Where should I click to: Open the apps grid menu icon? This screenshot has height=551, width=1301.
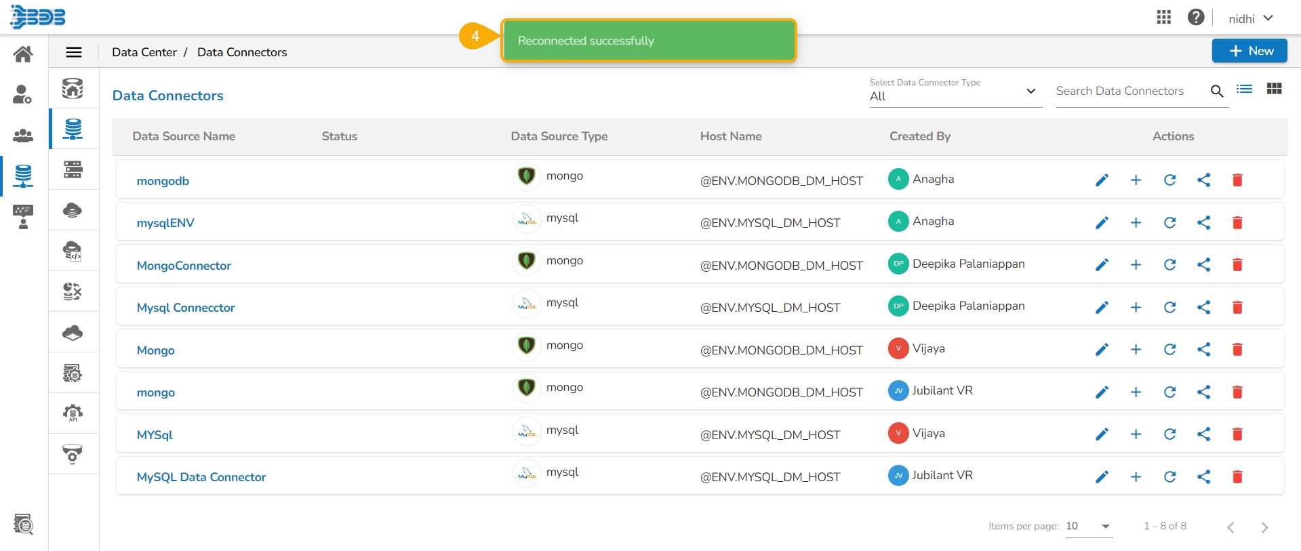tap(1163, 18)
